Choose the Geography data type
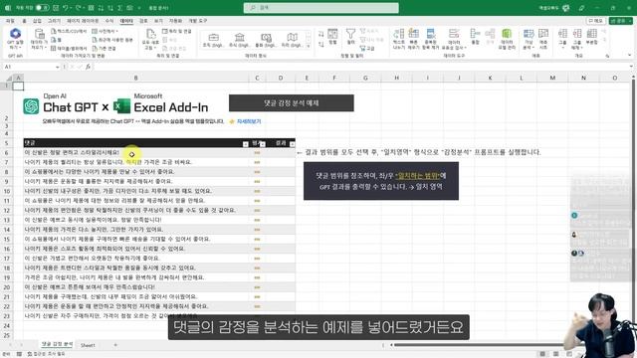 pos(292,41)
